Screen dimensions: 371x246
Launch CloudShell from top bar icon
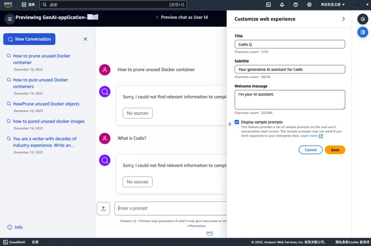(x=268, y=5)
